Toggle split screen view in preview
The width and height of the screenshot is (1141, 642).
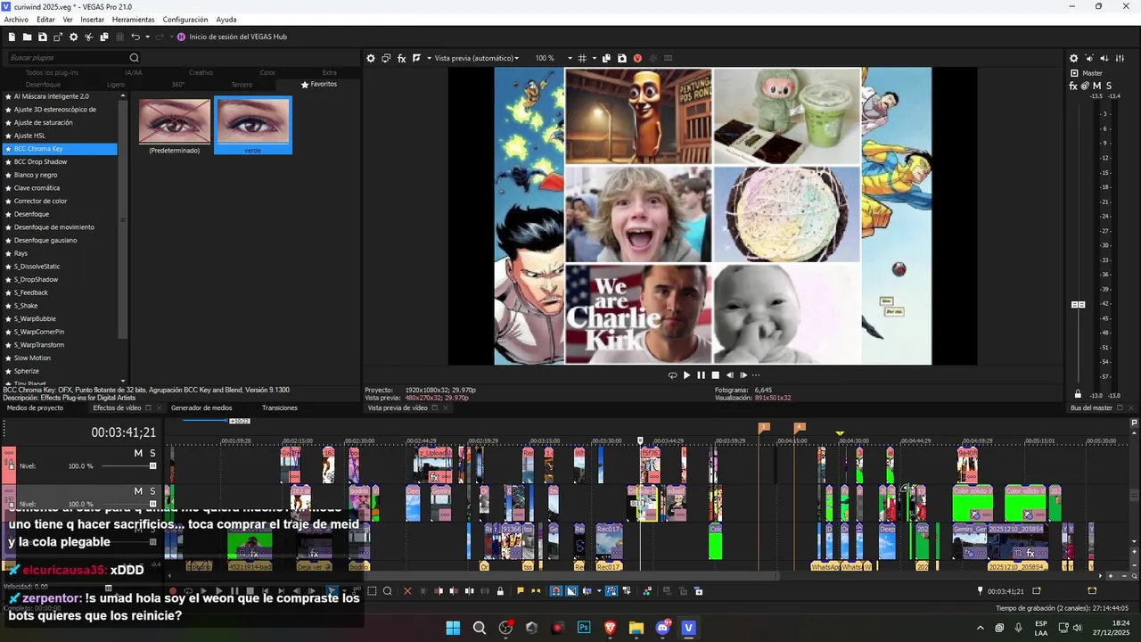point(415,58)
